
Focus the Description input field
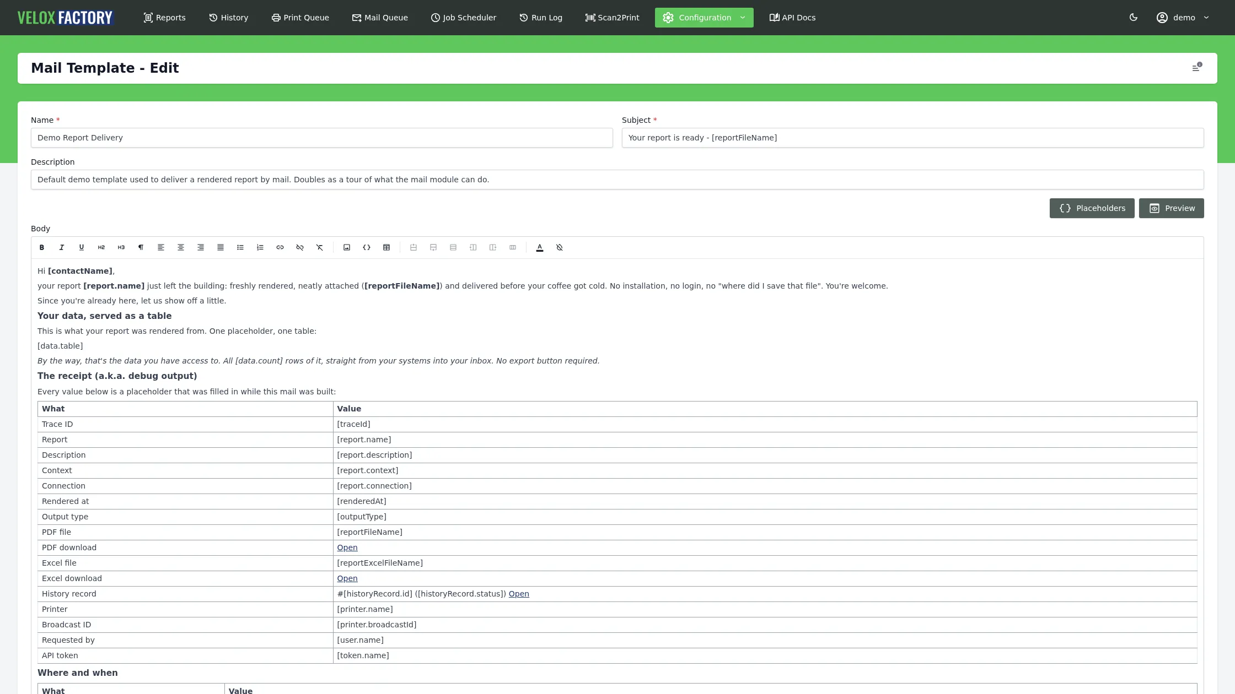(617, 180)
